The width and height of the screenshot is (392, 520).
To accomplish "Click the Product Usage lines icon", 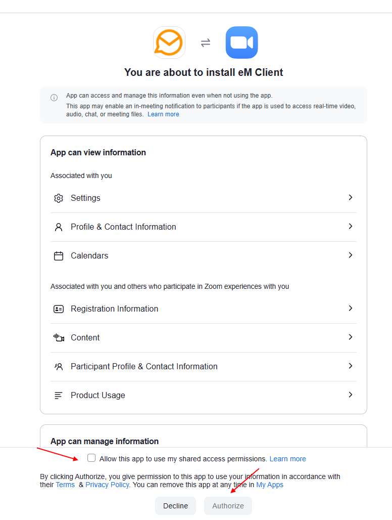I will pos(58,395).
